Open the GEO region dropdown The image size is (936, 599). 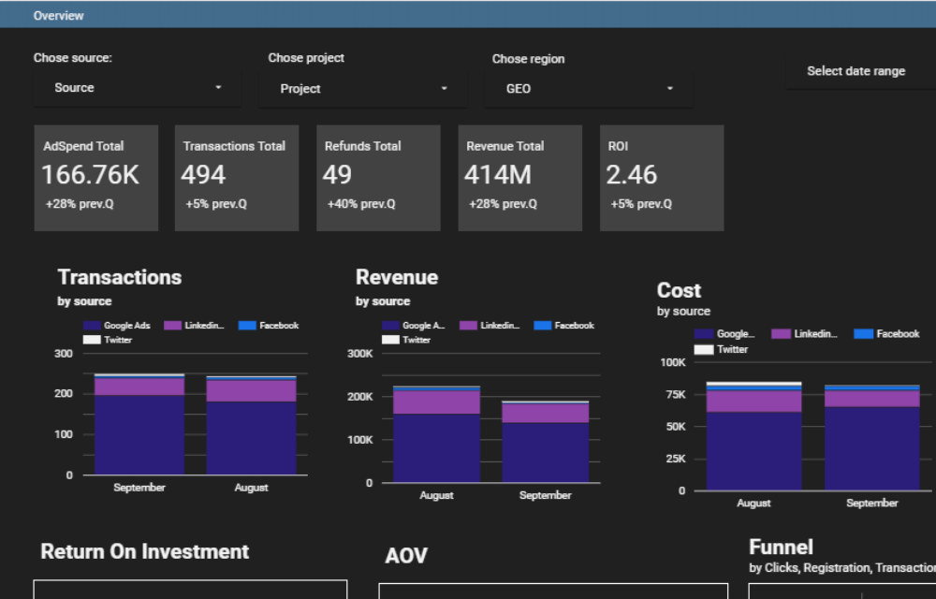click(589, 89)
